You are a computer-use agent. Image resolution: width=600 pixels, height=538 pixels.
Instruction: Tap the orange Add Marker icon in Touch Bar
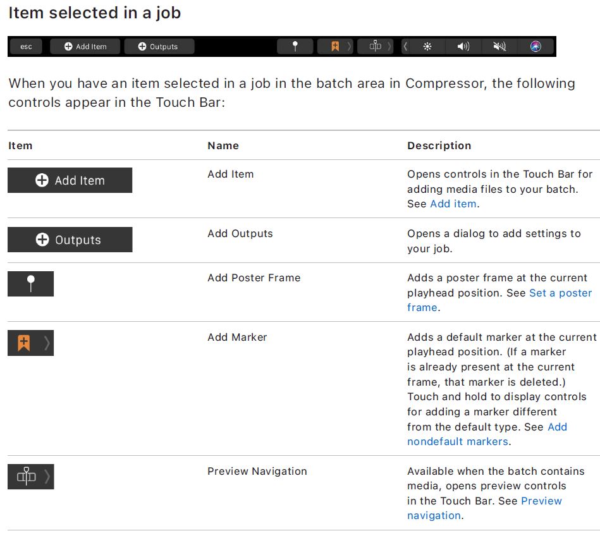click(336, 46)
